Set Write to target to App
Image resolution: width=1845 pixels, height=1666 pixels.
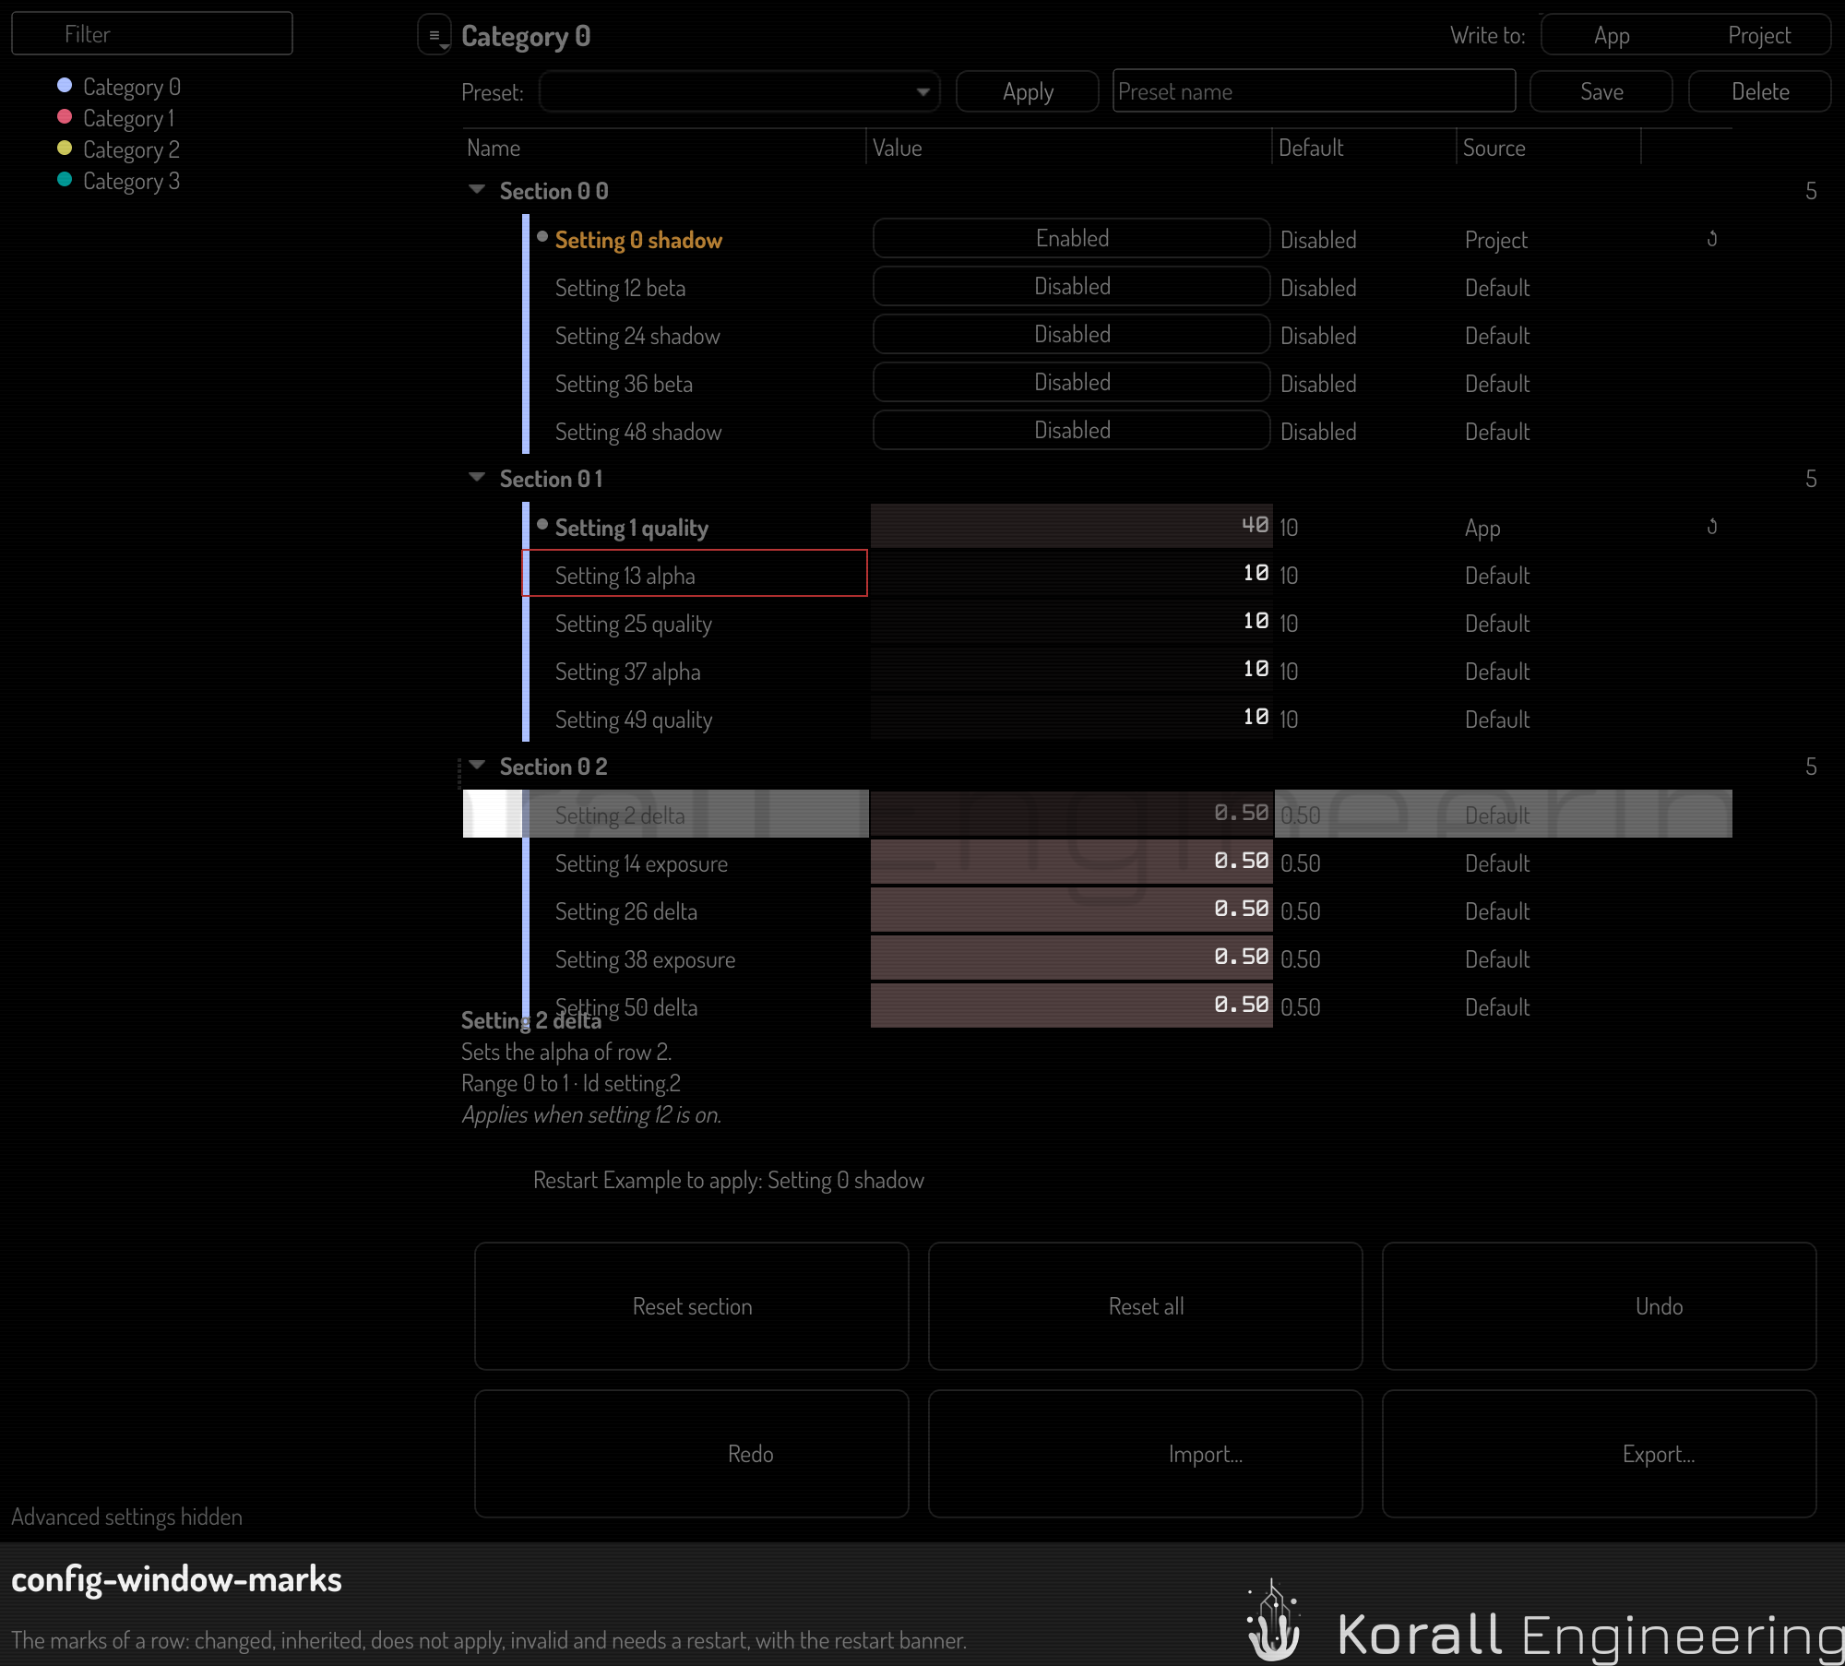click(x=1612, y=35)
